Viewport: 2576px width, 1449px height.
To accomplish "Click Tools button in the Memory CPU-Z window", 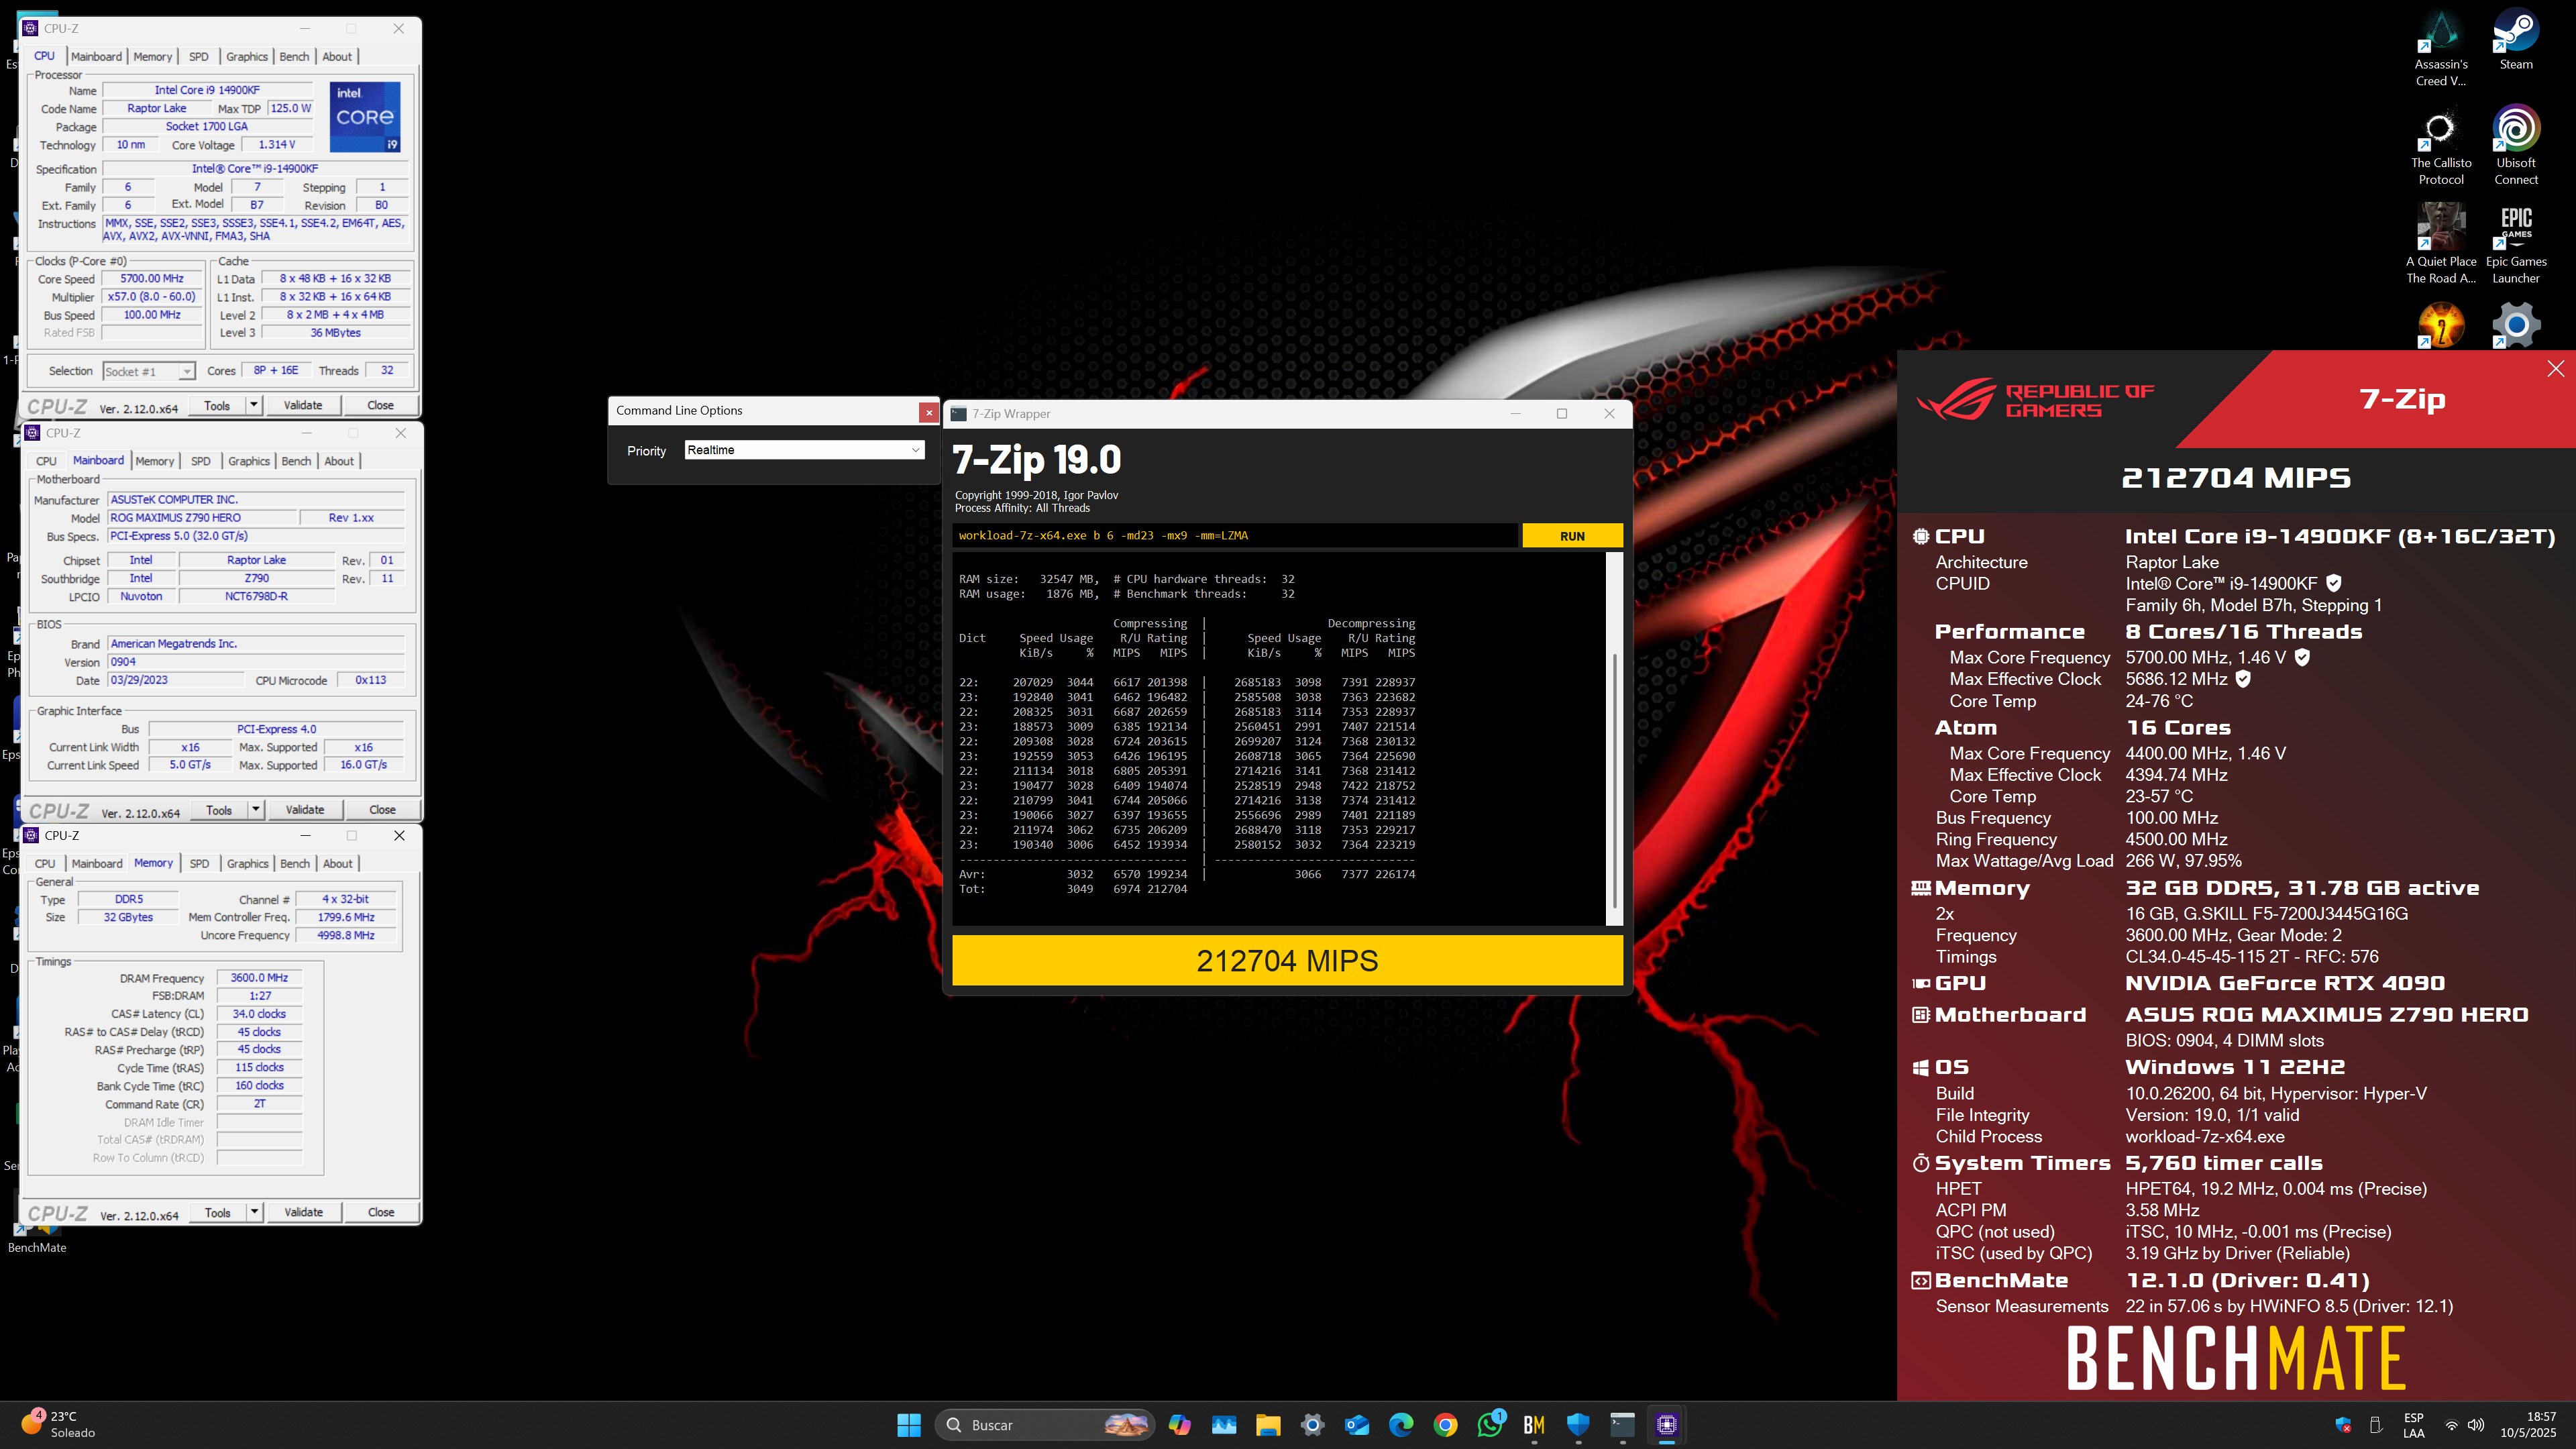I will (x=217, y=1212).
